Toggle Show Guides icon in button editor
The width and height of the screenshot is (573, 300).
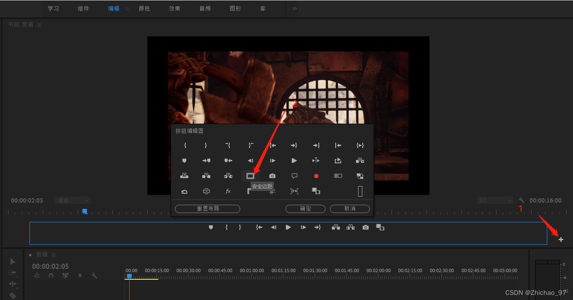tap(272, 191)
